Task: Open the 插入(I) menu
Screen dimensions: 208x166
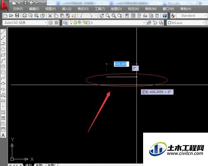Action: pos(67,9)
